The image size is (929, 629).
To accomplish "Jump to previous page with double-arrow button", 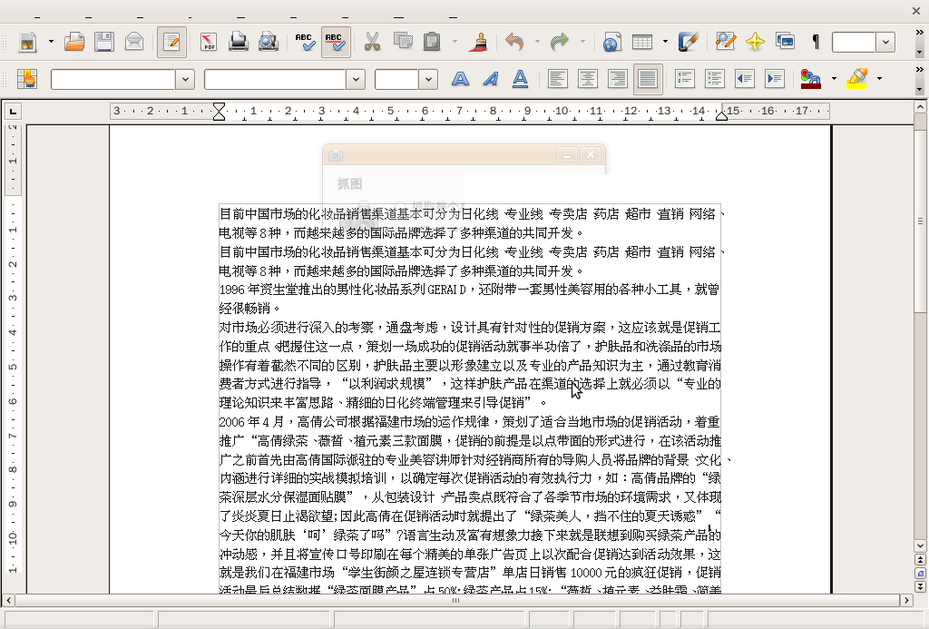I will click(x=920, y=560).
